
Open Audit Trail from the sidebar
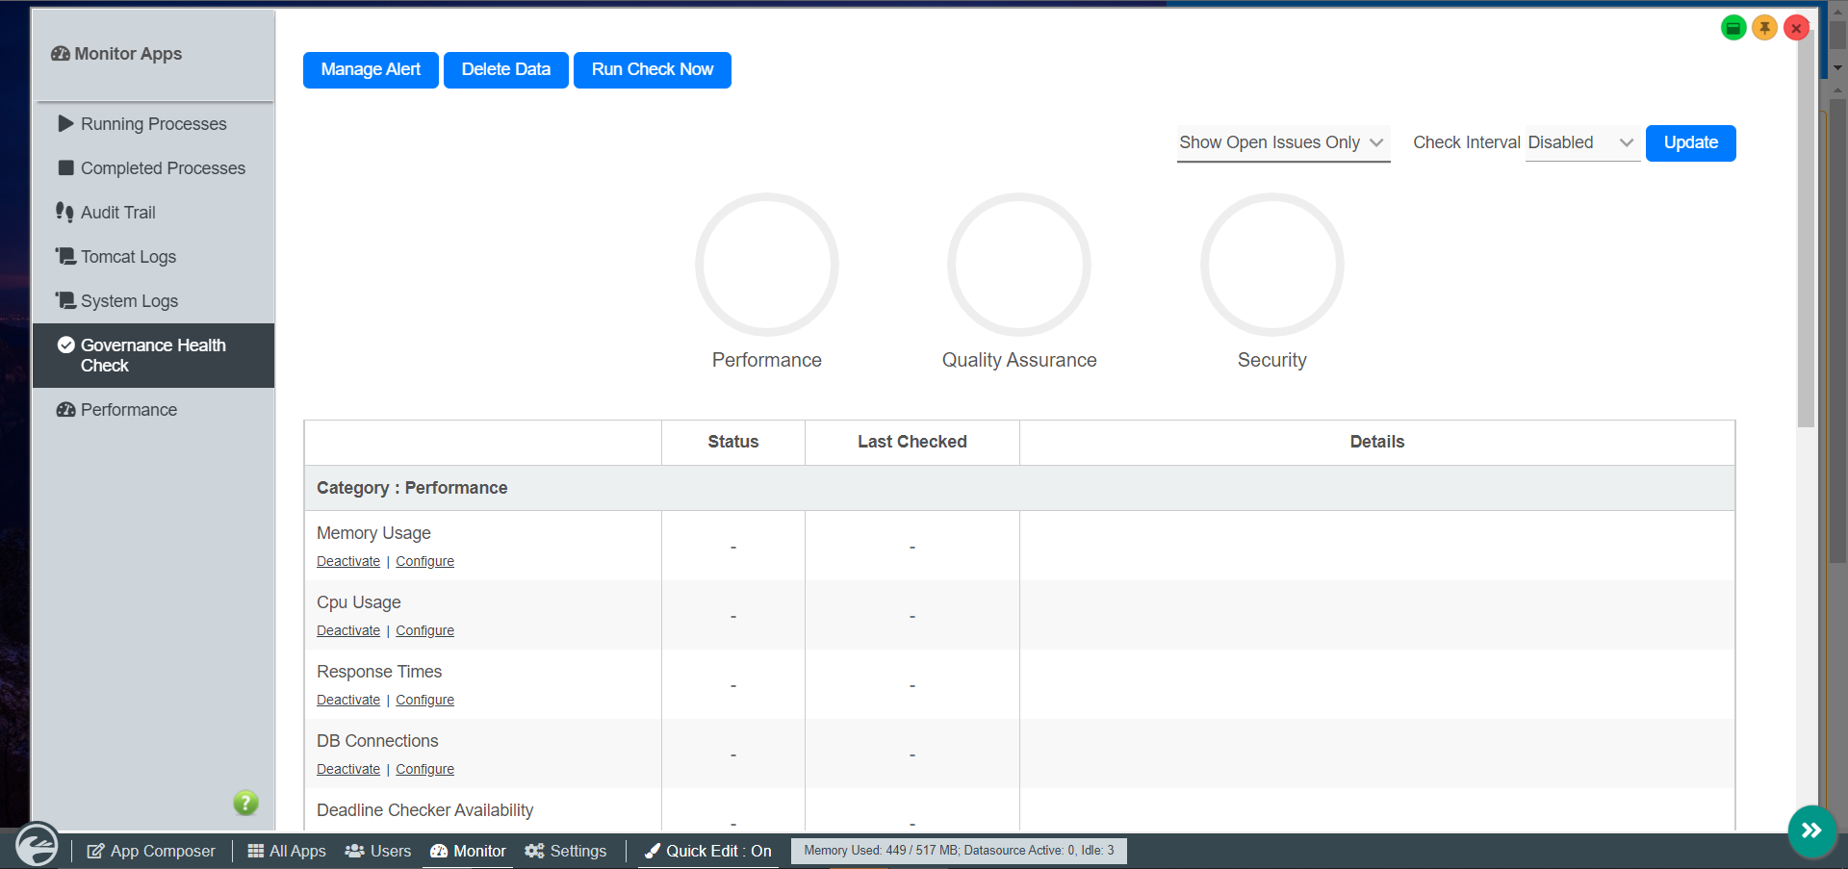(x=117, y=213)
